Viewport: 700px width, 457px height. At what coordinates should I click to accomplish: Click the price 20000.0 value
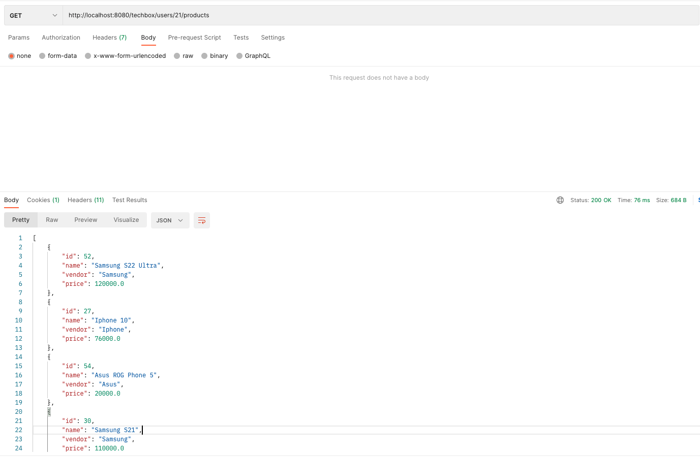107,394
